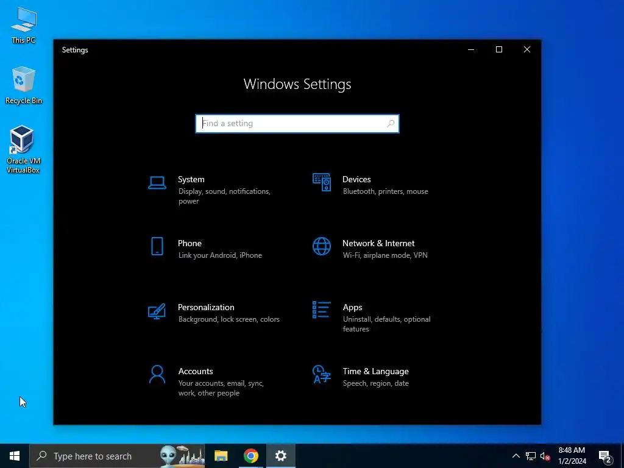
Task: Show hidden tray icons chevron
Action: point(516,456)
